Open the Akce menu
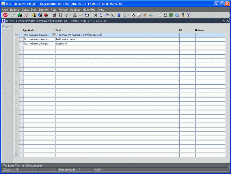 point(5,10)
